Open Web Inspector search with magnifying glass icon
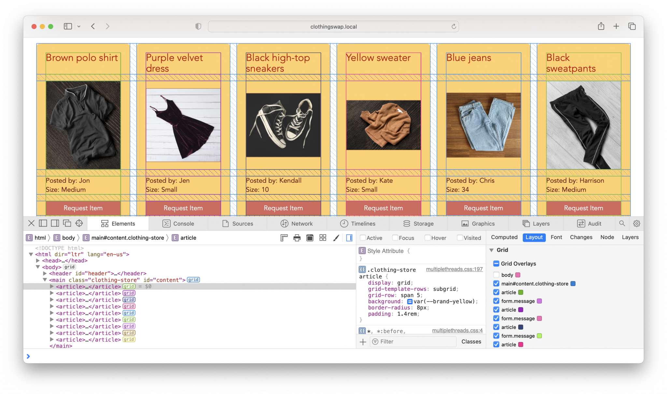The width and height of the screenshot is (667, 394). pyautogui.click(x=622, y=223)
